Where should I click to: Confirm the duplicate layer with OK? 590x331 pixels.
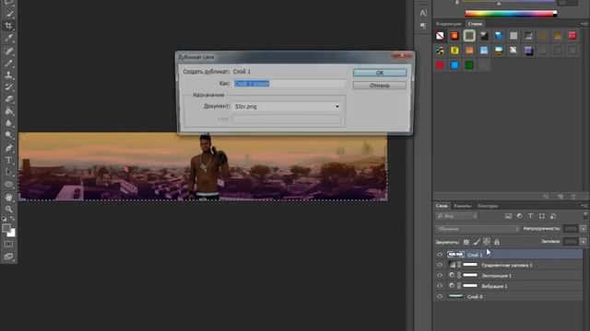pos(380,73)
